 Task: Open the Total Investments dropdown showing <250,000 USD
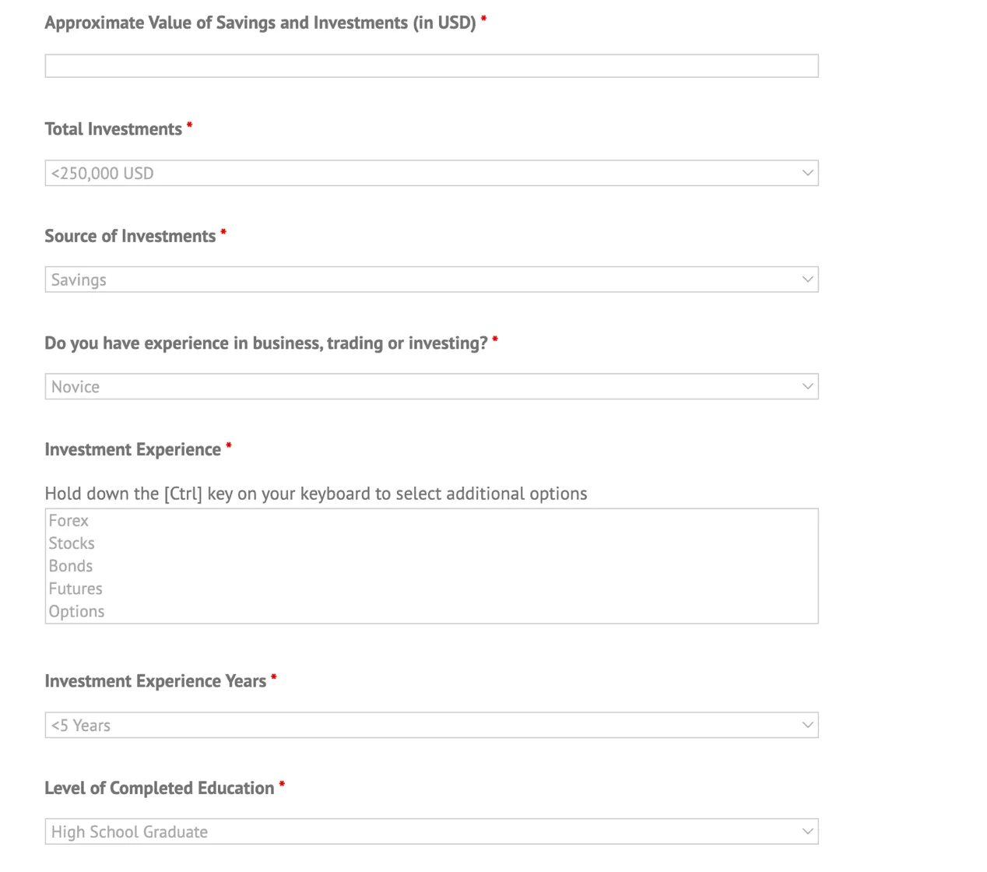431,173
